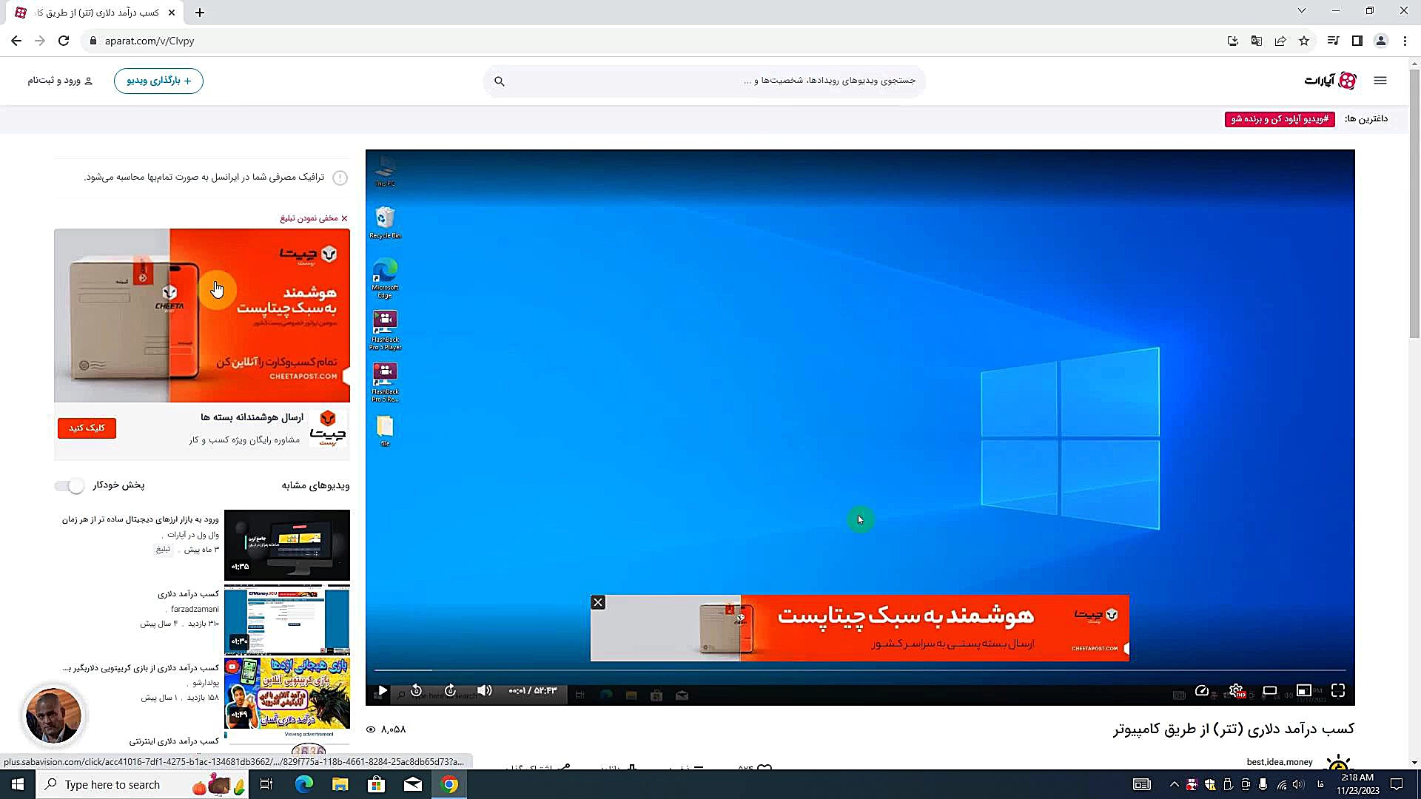The image size is (1421, 799).
Task: Open the trending hashtag tag in red
Action: click(1280, 119)
